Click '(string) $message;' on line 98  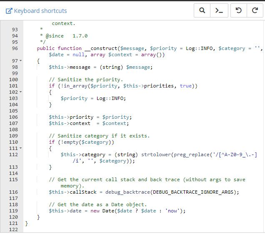126,67
